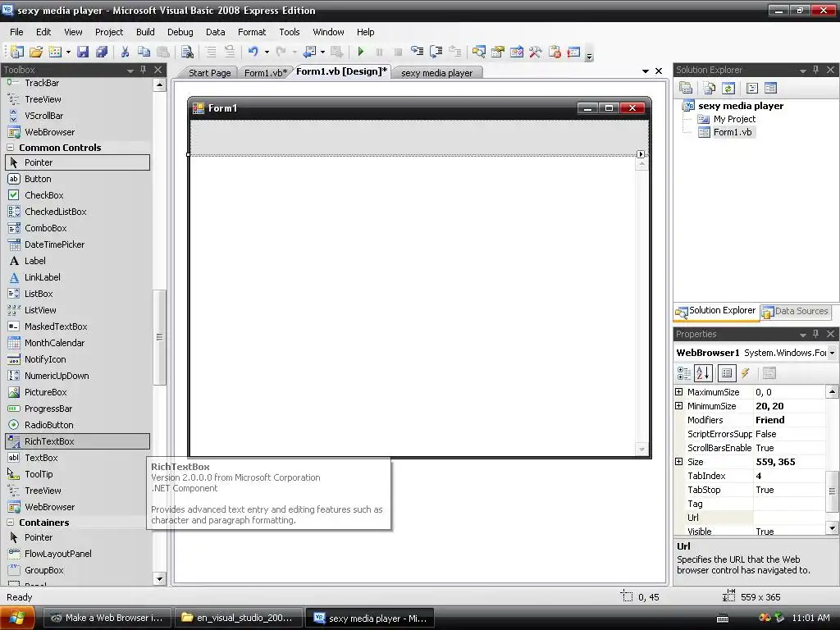The height and width of the screenshot is (630, 840).
Task: Click the Windows Start button
Action: point(18,618)
